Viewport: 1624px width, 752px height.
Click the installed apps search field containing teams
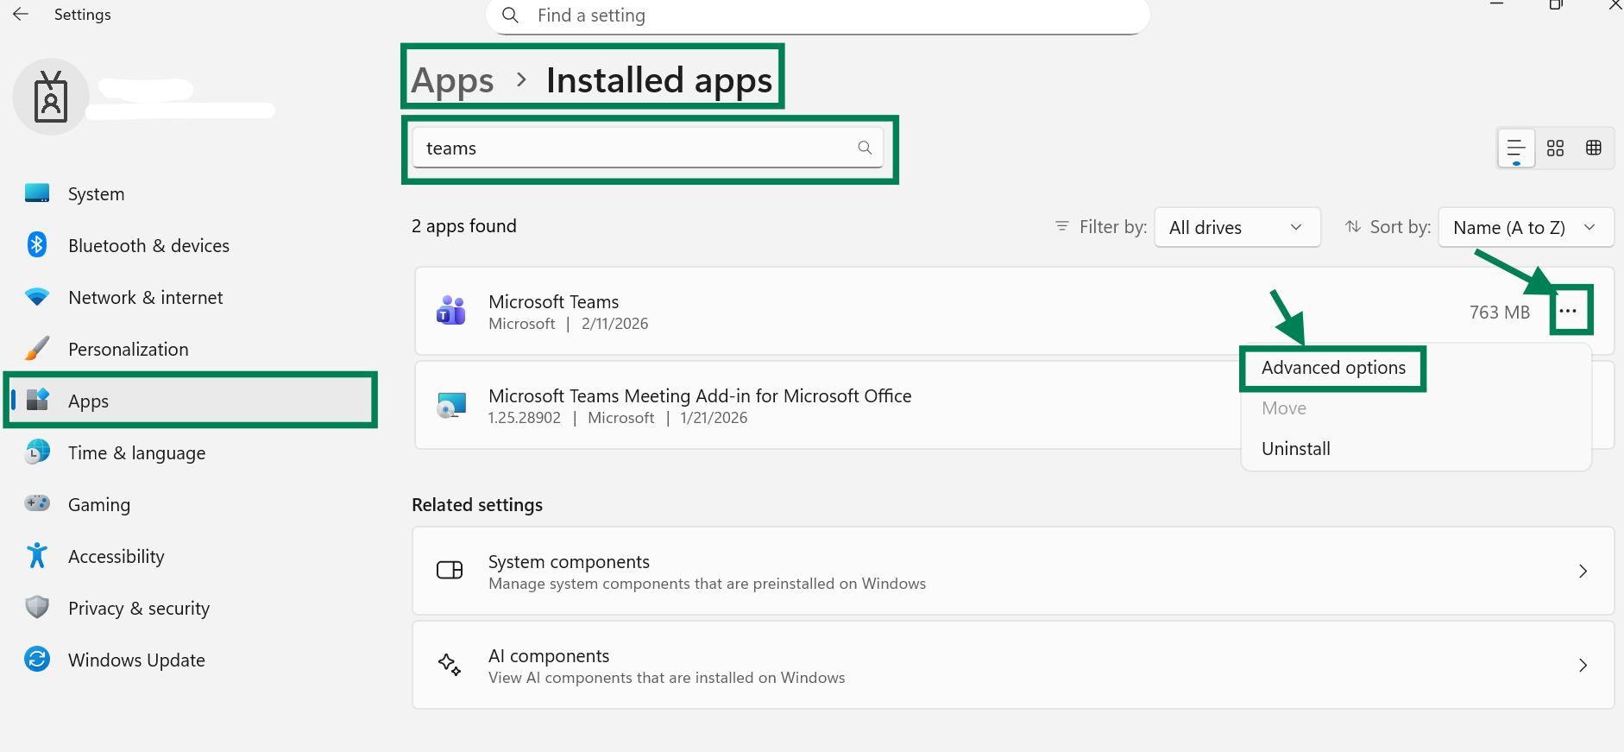click(647, 148)
